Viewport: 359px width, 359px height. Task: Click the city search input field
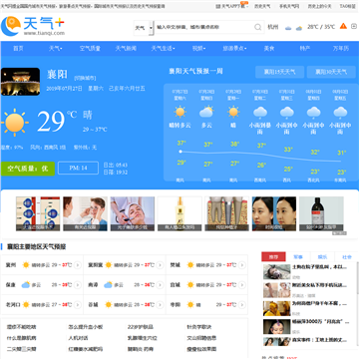pos(204,27)
